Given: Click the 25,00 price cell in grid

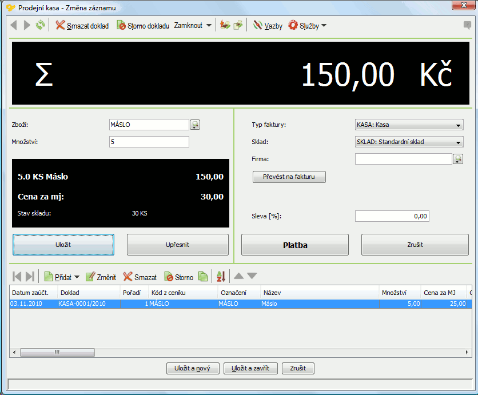Looking at the screenshot, I should coord(444,304).
